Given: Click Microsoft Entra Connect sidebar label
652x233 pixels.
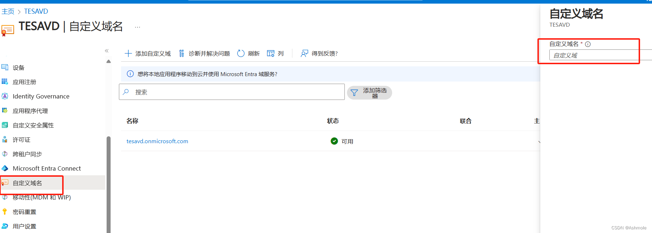Looking at the screenshot, I should [x=47, y=168].
